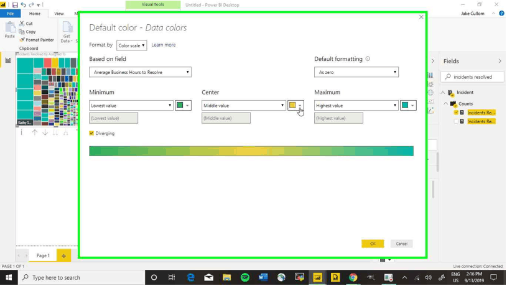Pick the Maximum teal color swatch
Screen dimensions: 507x286
(408, 105)
